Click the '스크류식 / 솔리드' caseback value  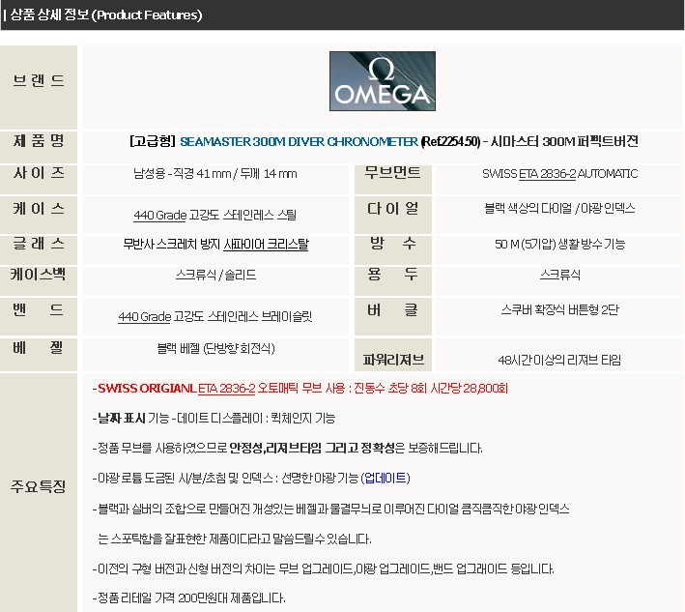pyautogui.click(x=215, y=275)
